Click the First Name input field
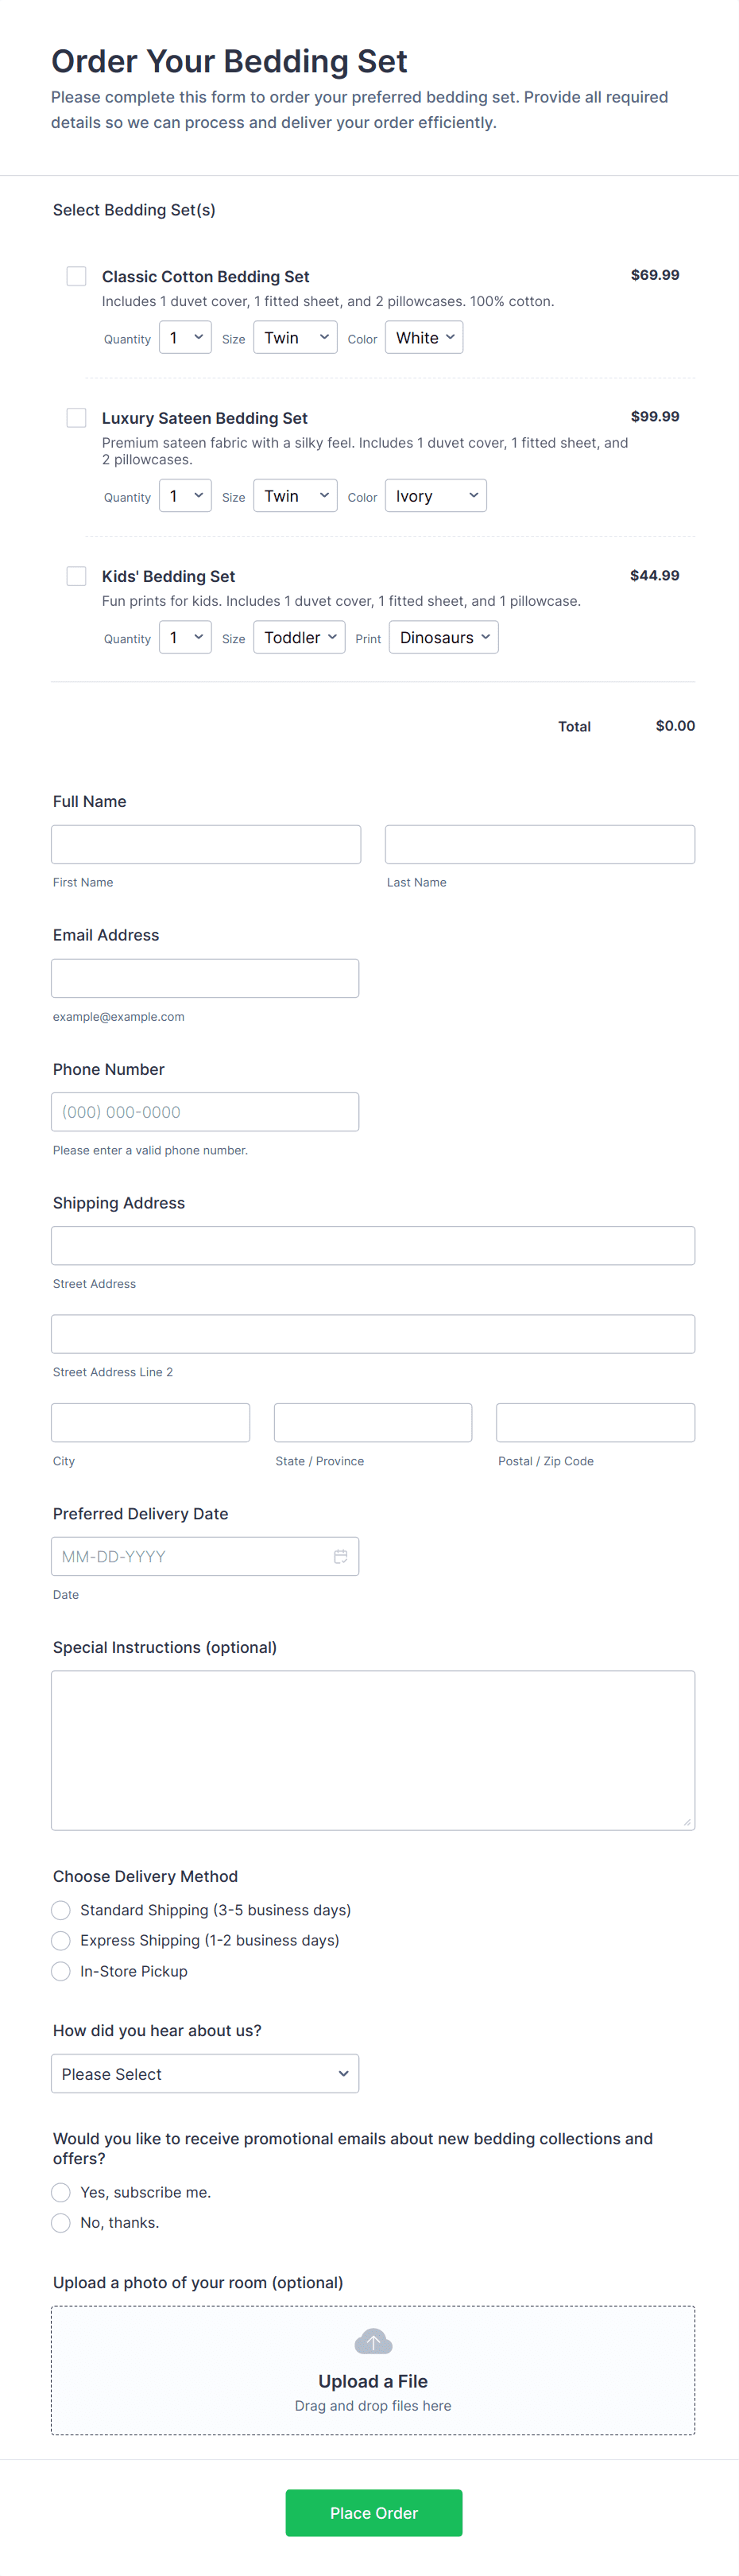Viewport: 739px width, 2576px height. 206,844
